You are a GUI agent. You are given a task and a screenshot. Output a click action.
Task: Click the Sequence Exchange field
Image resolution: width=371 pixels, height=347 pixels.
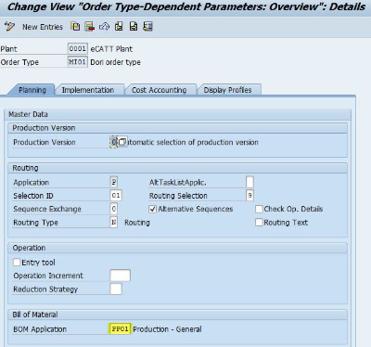[x=113, y=209]
